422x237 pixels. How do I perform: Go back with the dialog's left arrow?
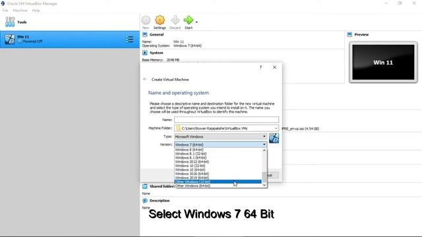click(x=145, y=79)
